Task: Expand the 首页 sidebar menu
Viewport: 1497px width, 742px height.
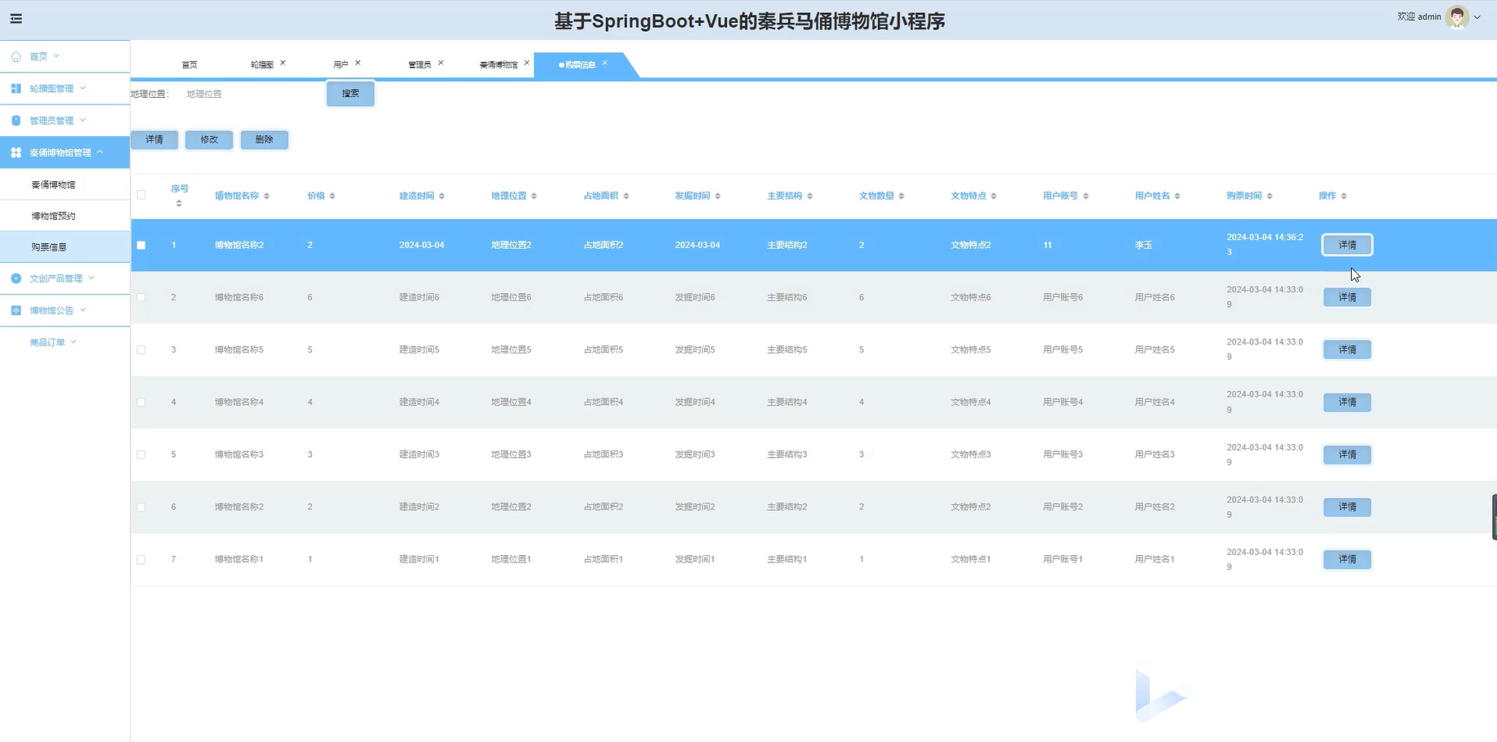Action: point(56,56)
